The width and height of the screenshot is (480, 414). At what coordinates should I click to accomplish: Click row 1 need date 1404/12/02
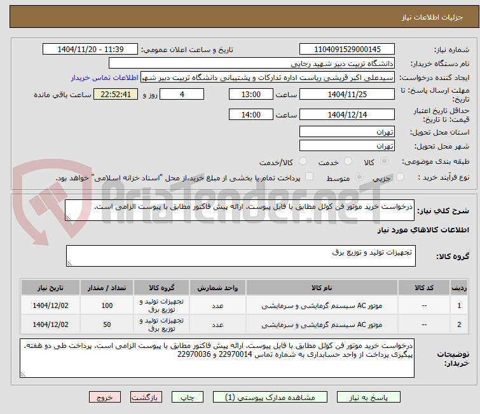pos(50,305)
